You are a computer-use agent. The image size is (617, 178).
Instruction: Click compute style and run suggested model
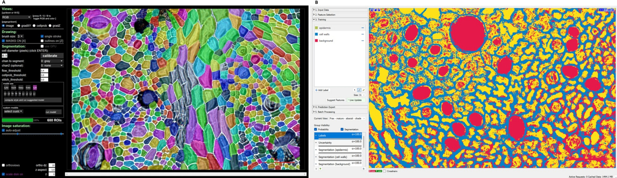tap(33, 100)
